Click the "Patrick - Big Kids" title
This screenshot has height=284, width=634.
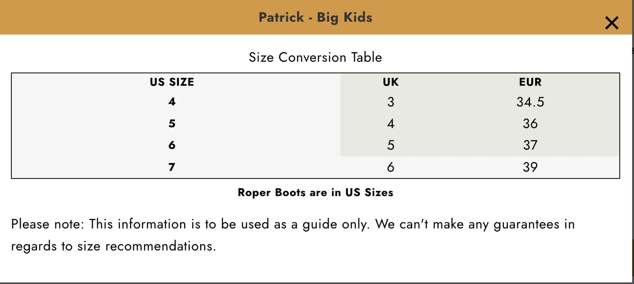[315, 17]
